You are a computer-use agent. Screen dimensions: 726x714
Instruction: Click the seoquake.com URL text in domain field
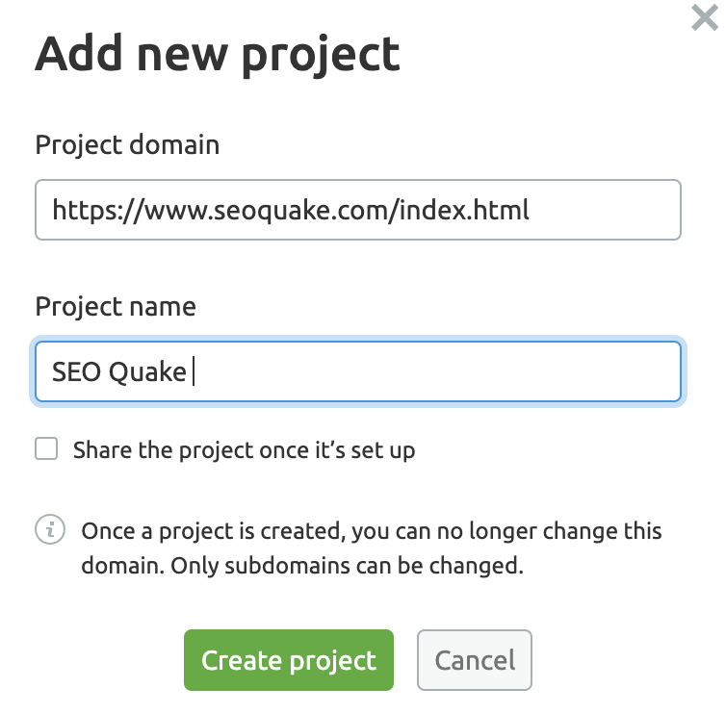coord(291,211)
